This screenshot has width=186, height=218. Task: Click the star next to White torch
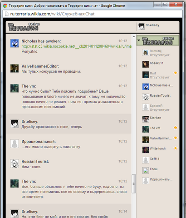(x=176, y=148)
